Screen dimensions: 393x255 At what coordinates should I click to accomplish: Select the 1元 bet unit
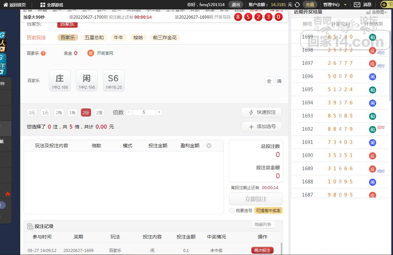[x=46, y=112]
